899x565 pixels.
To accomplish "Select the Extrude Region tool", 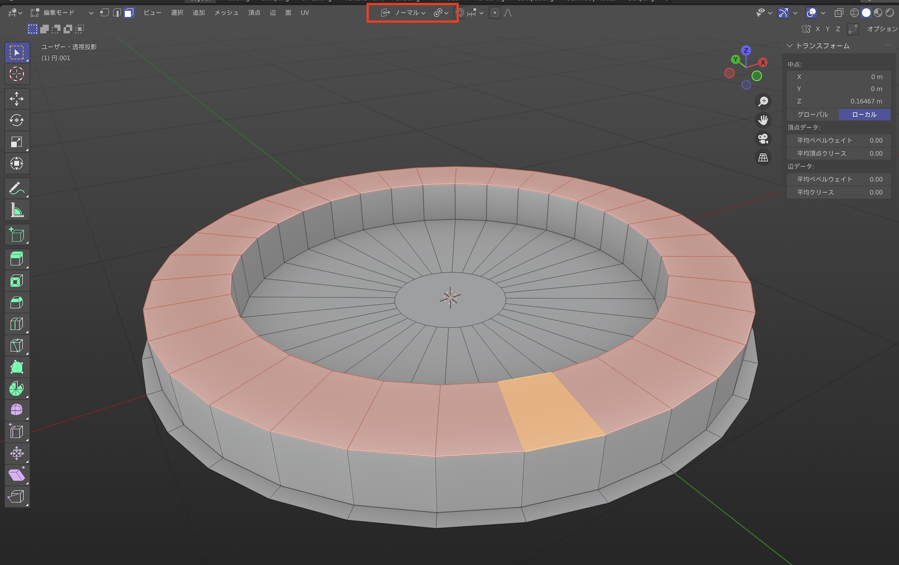I will [17, 259].
